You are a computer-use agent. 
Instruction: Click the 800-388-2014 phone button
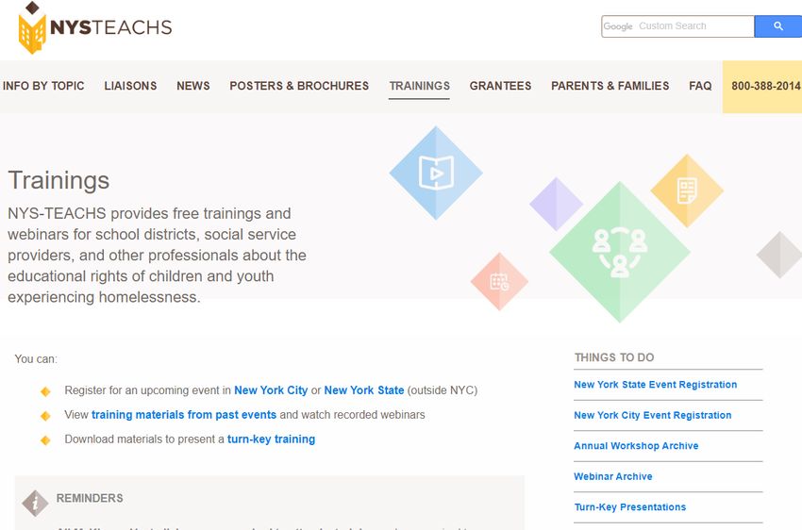762,87
